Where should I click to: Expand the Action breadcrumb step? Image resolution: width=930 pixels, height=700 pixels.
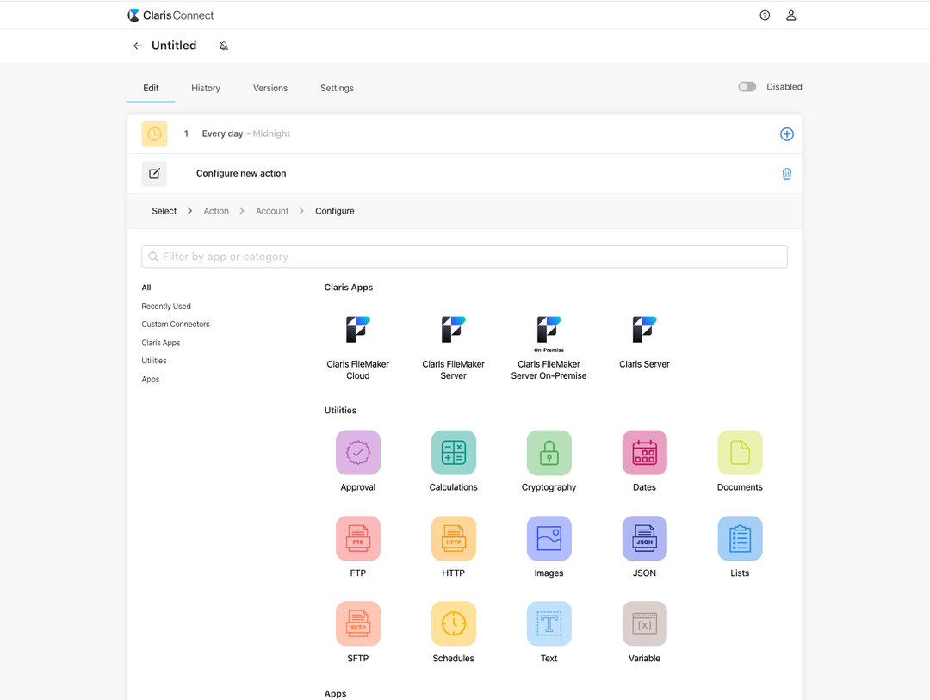point(216,210)
